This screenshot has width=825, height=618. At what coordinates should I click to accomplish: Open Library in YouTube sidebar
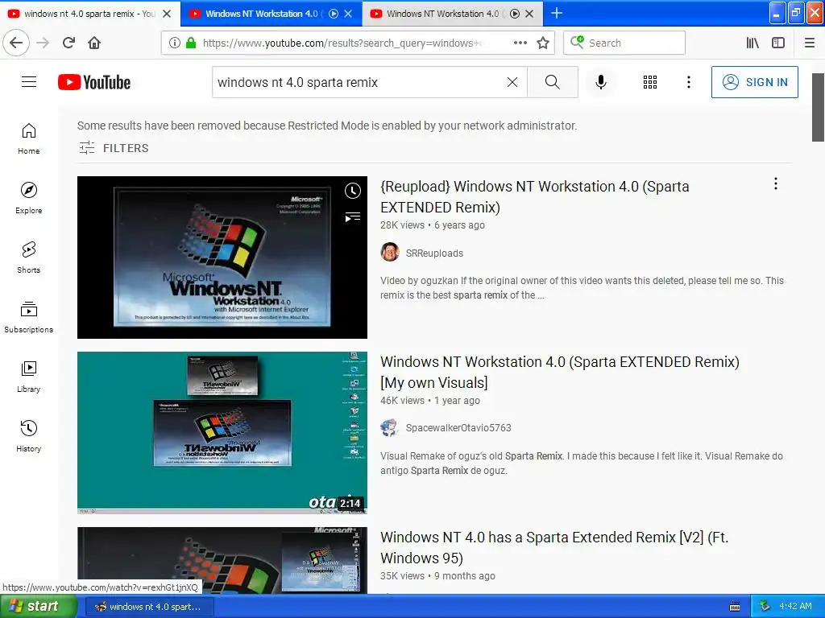click(29, 377)
